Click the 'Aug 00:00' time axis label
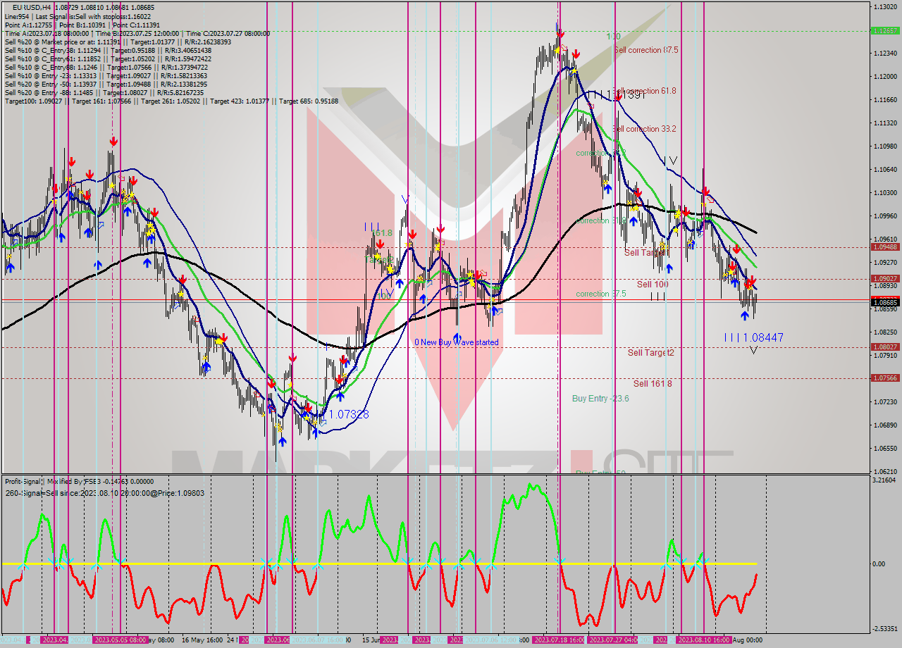Screen dimensions: 902x648 pyautogui.click(x=748, y=640)
